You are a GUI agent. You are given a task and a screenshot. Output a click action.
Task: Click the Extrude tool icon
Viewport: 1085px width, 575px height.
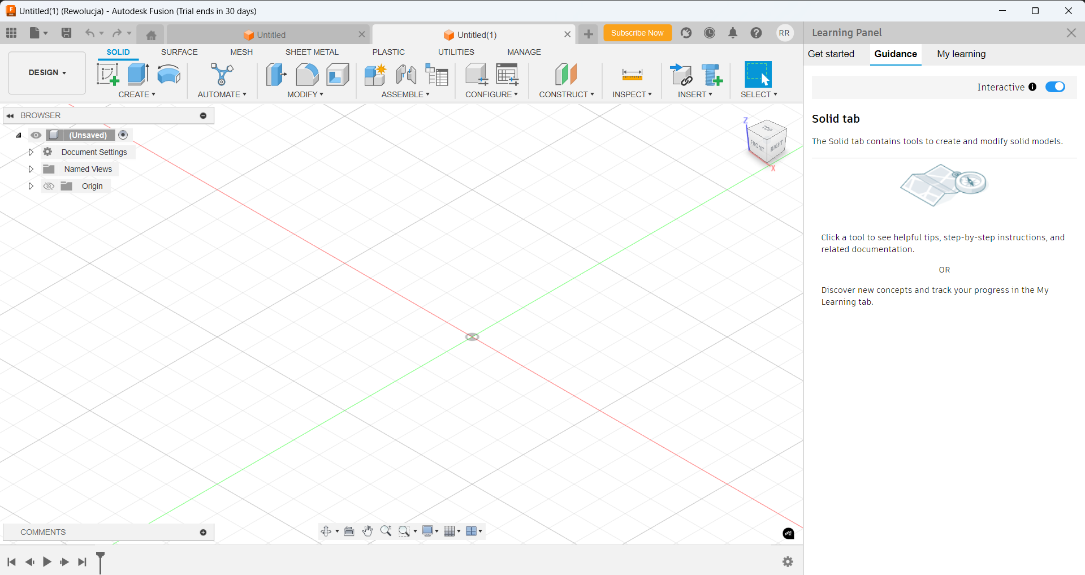137,75
